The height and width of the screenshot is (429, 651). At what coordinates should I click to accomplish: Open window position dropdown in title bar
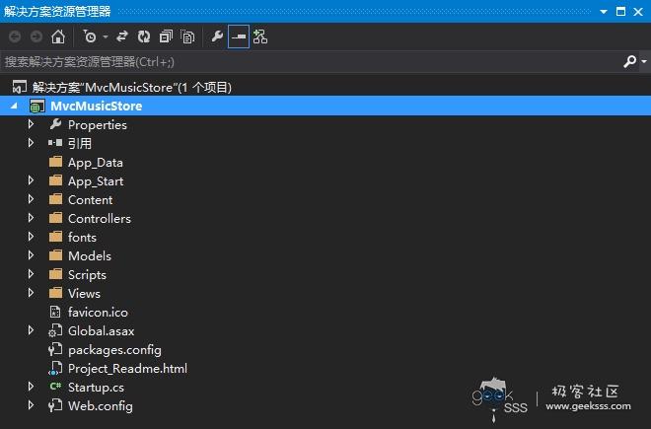604,12
